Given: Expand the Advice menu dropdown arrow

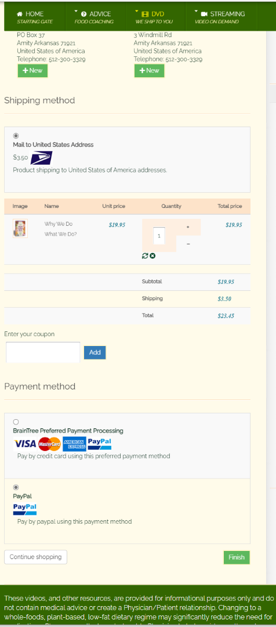Looking at the screenshot, I should (x=77, y=11).
